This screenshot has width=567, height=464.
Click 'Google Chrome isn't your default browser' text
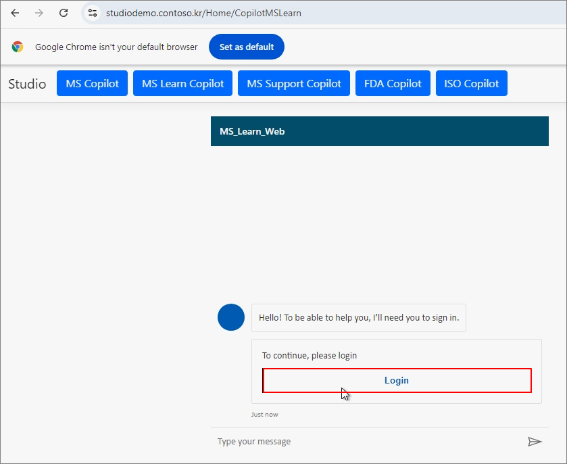click(116, 47)
